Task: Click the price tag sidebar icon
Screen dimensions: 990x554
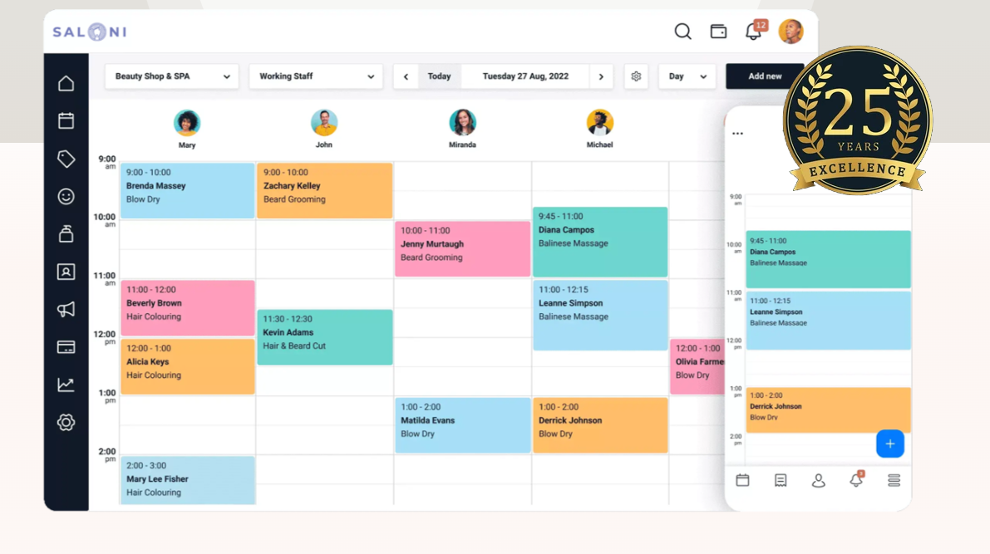Action: click(66, 159)
